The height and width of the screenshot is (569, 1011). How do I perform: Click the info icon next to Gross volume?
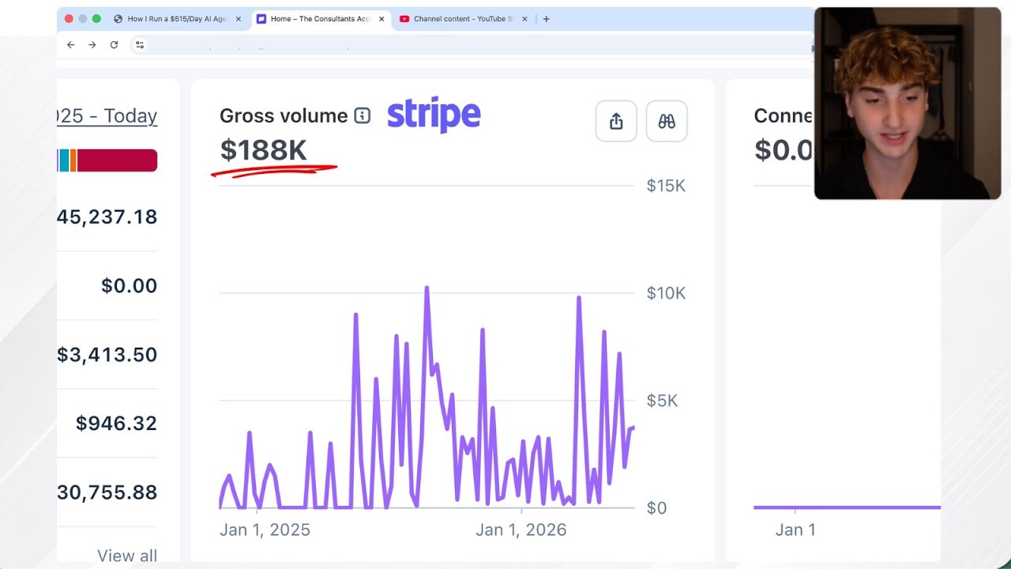coord(363,116)
